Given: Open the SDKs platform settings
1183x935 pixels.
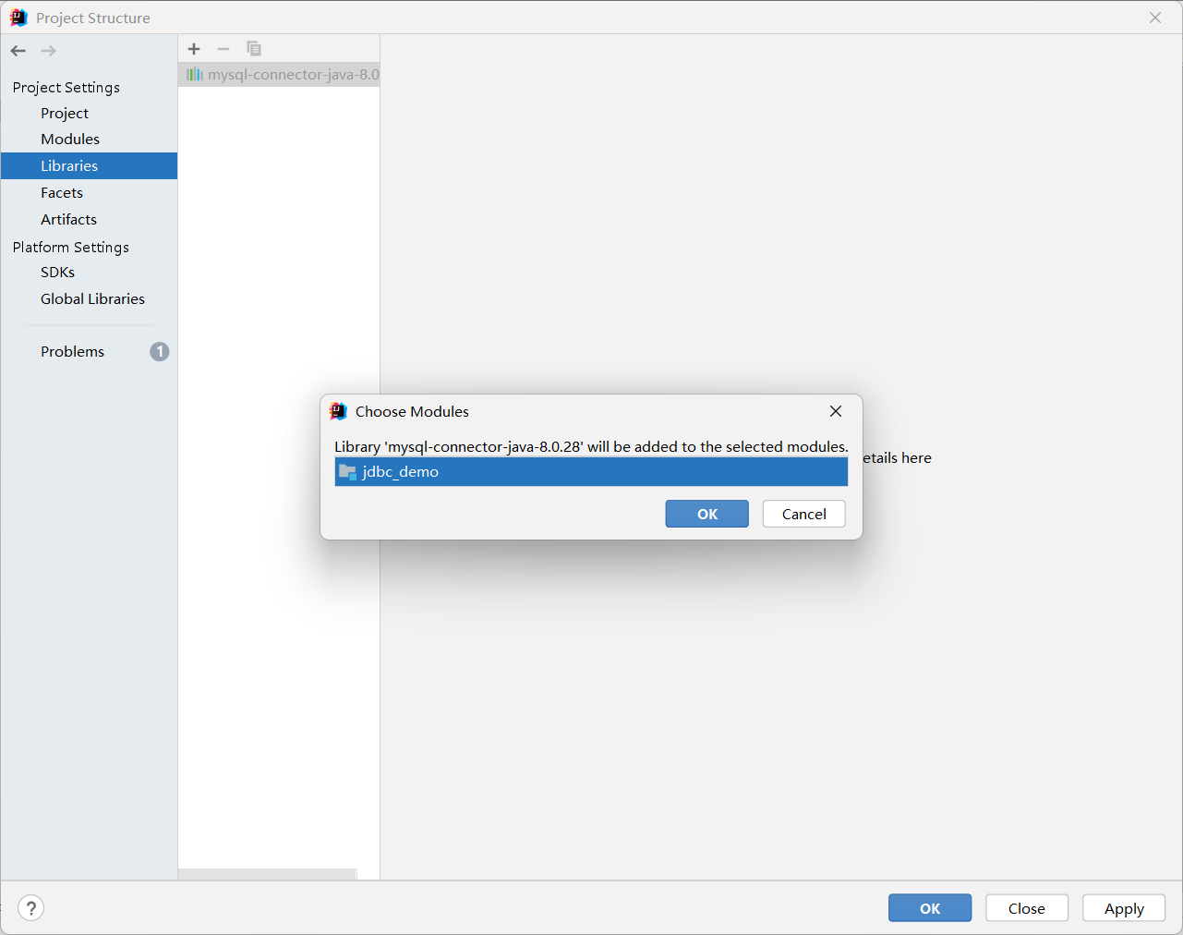Looking at the screenshot, I should pyautogui.click(x=57, y=273).
